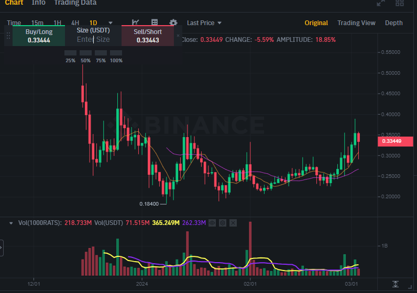The width and height of the screenshot is (417, 293).
Task: Select the 1H interval
Action: click(57, 23)
